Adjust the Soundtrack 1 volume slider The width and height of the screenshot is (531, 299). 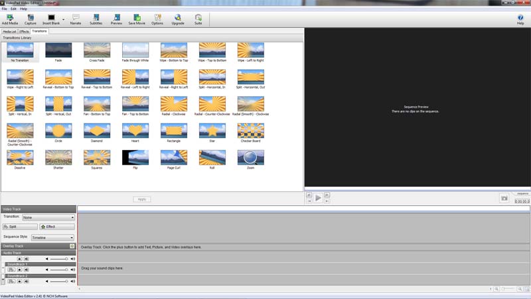pyautogui.click(x=58, y=270)
